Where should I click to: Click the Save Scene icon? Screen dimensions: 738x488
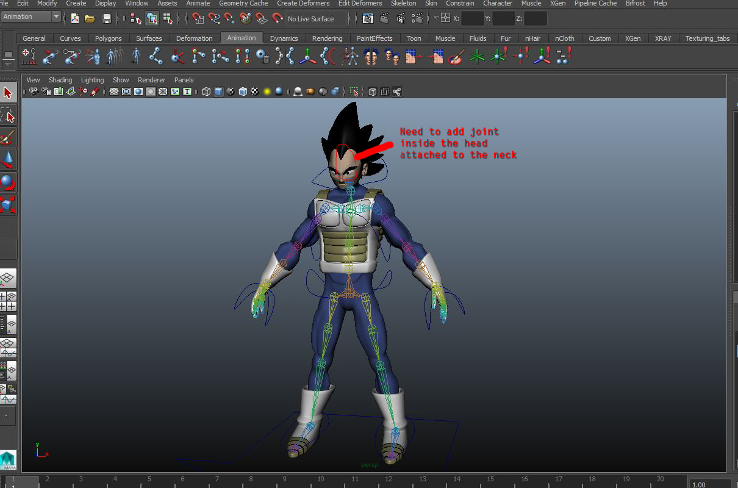107,18
